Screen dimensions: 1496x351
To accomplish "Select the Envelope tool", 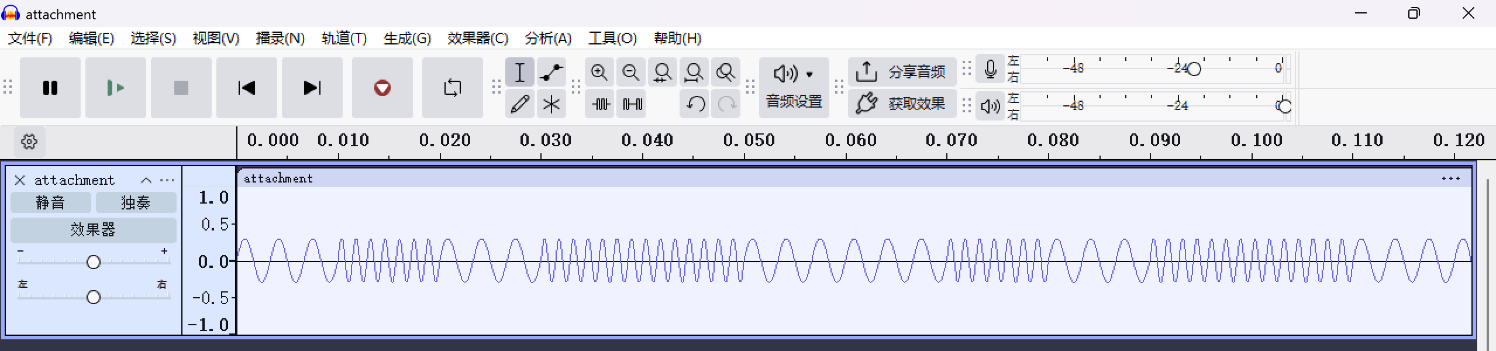I will 551,73.
